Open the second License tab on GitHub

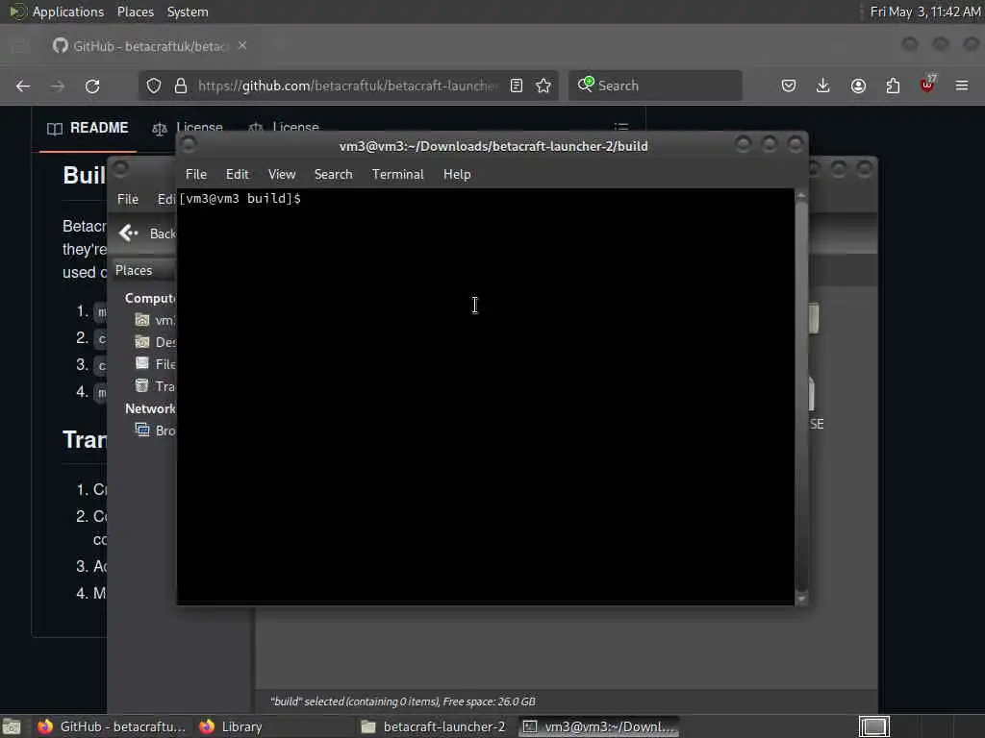[284, 128]
